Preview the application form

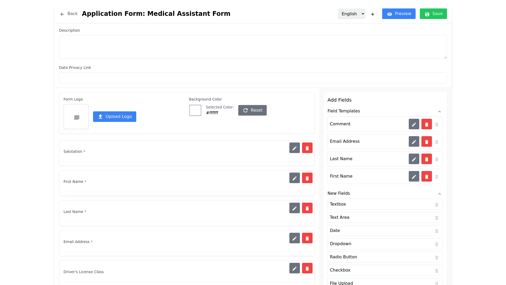pos(398,14)
